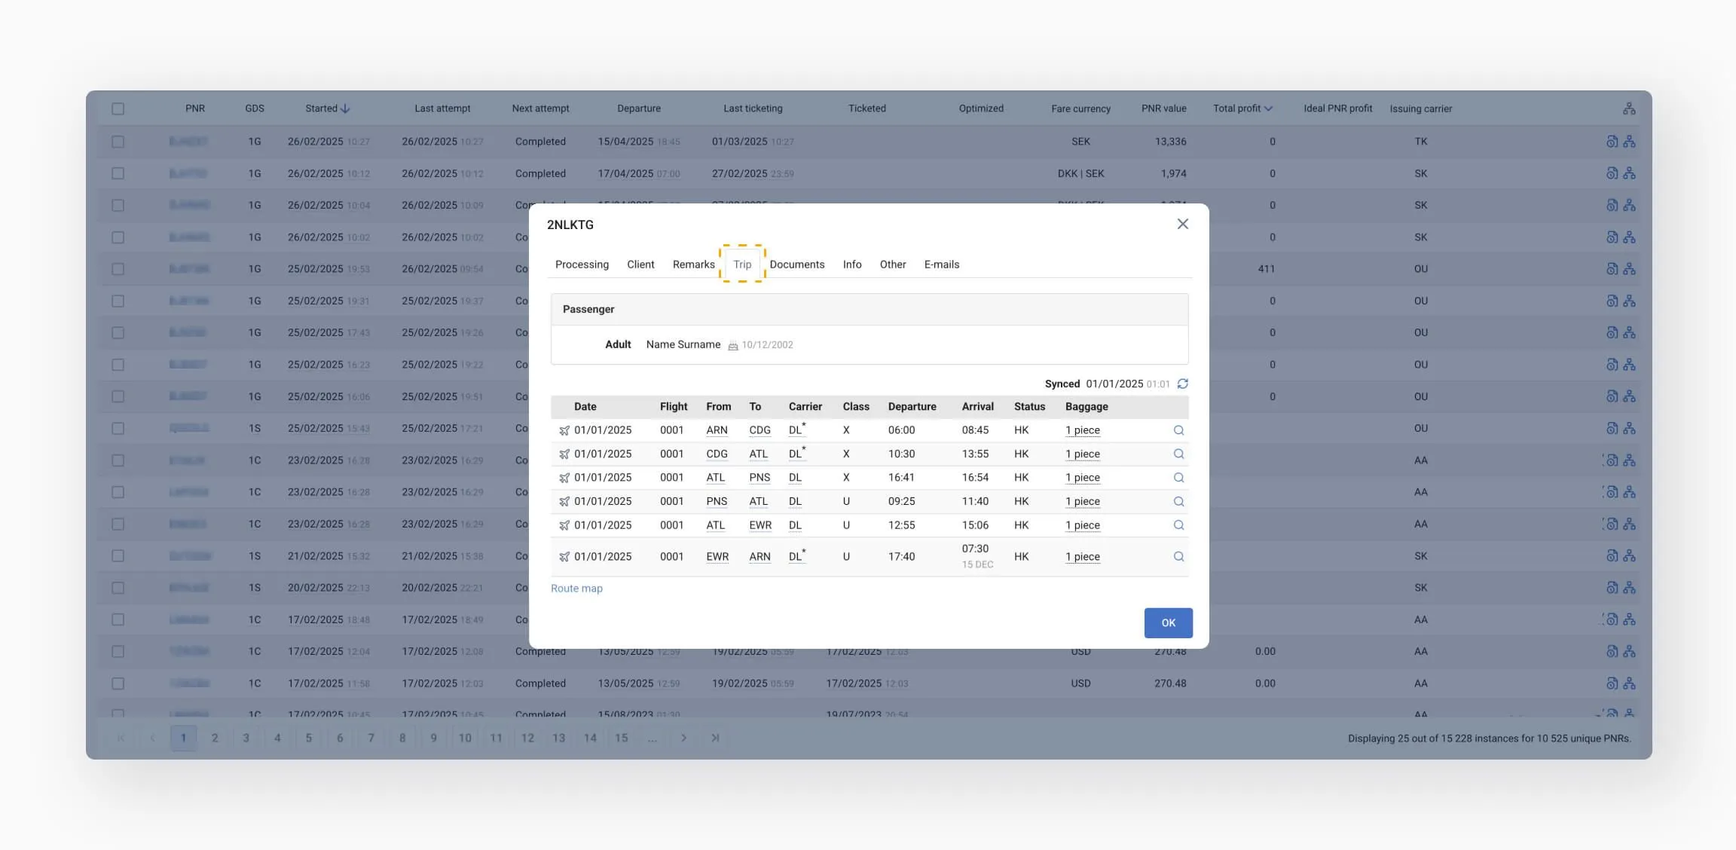Click the hierarchy icon in the table header
The image size is (1736, 850).
pos(1629,109)
